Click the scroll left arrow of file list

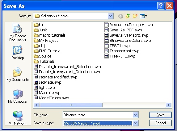coord(36,105)
